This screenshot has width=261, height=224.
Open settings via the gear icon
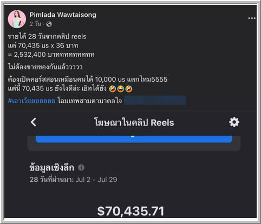234,122
